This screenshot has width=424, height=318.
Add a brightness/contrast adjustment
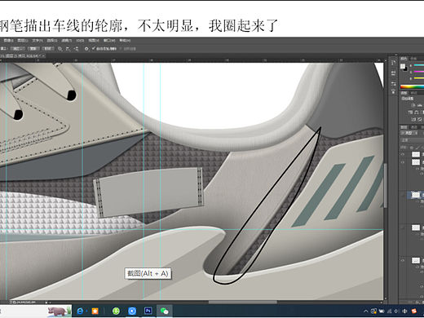(413, 105)
